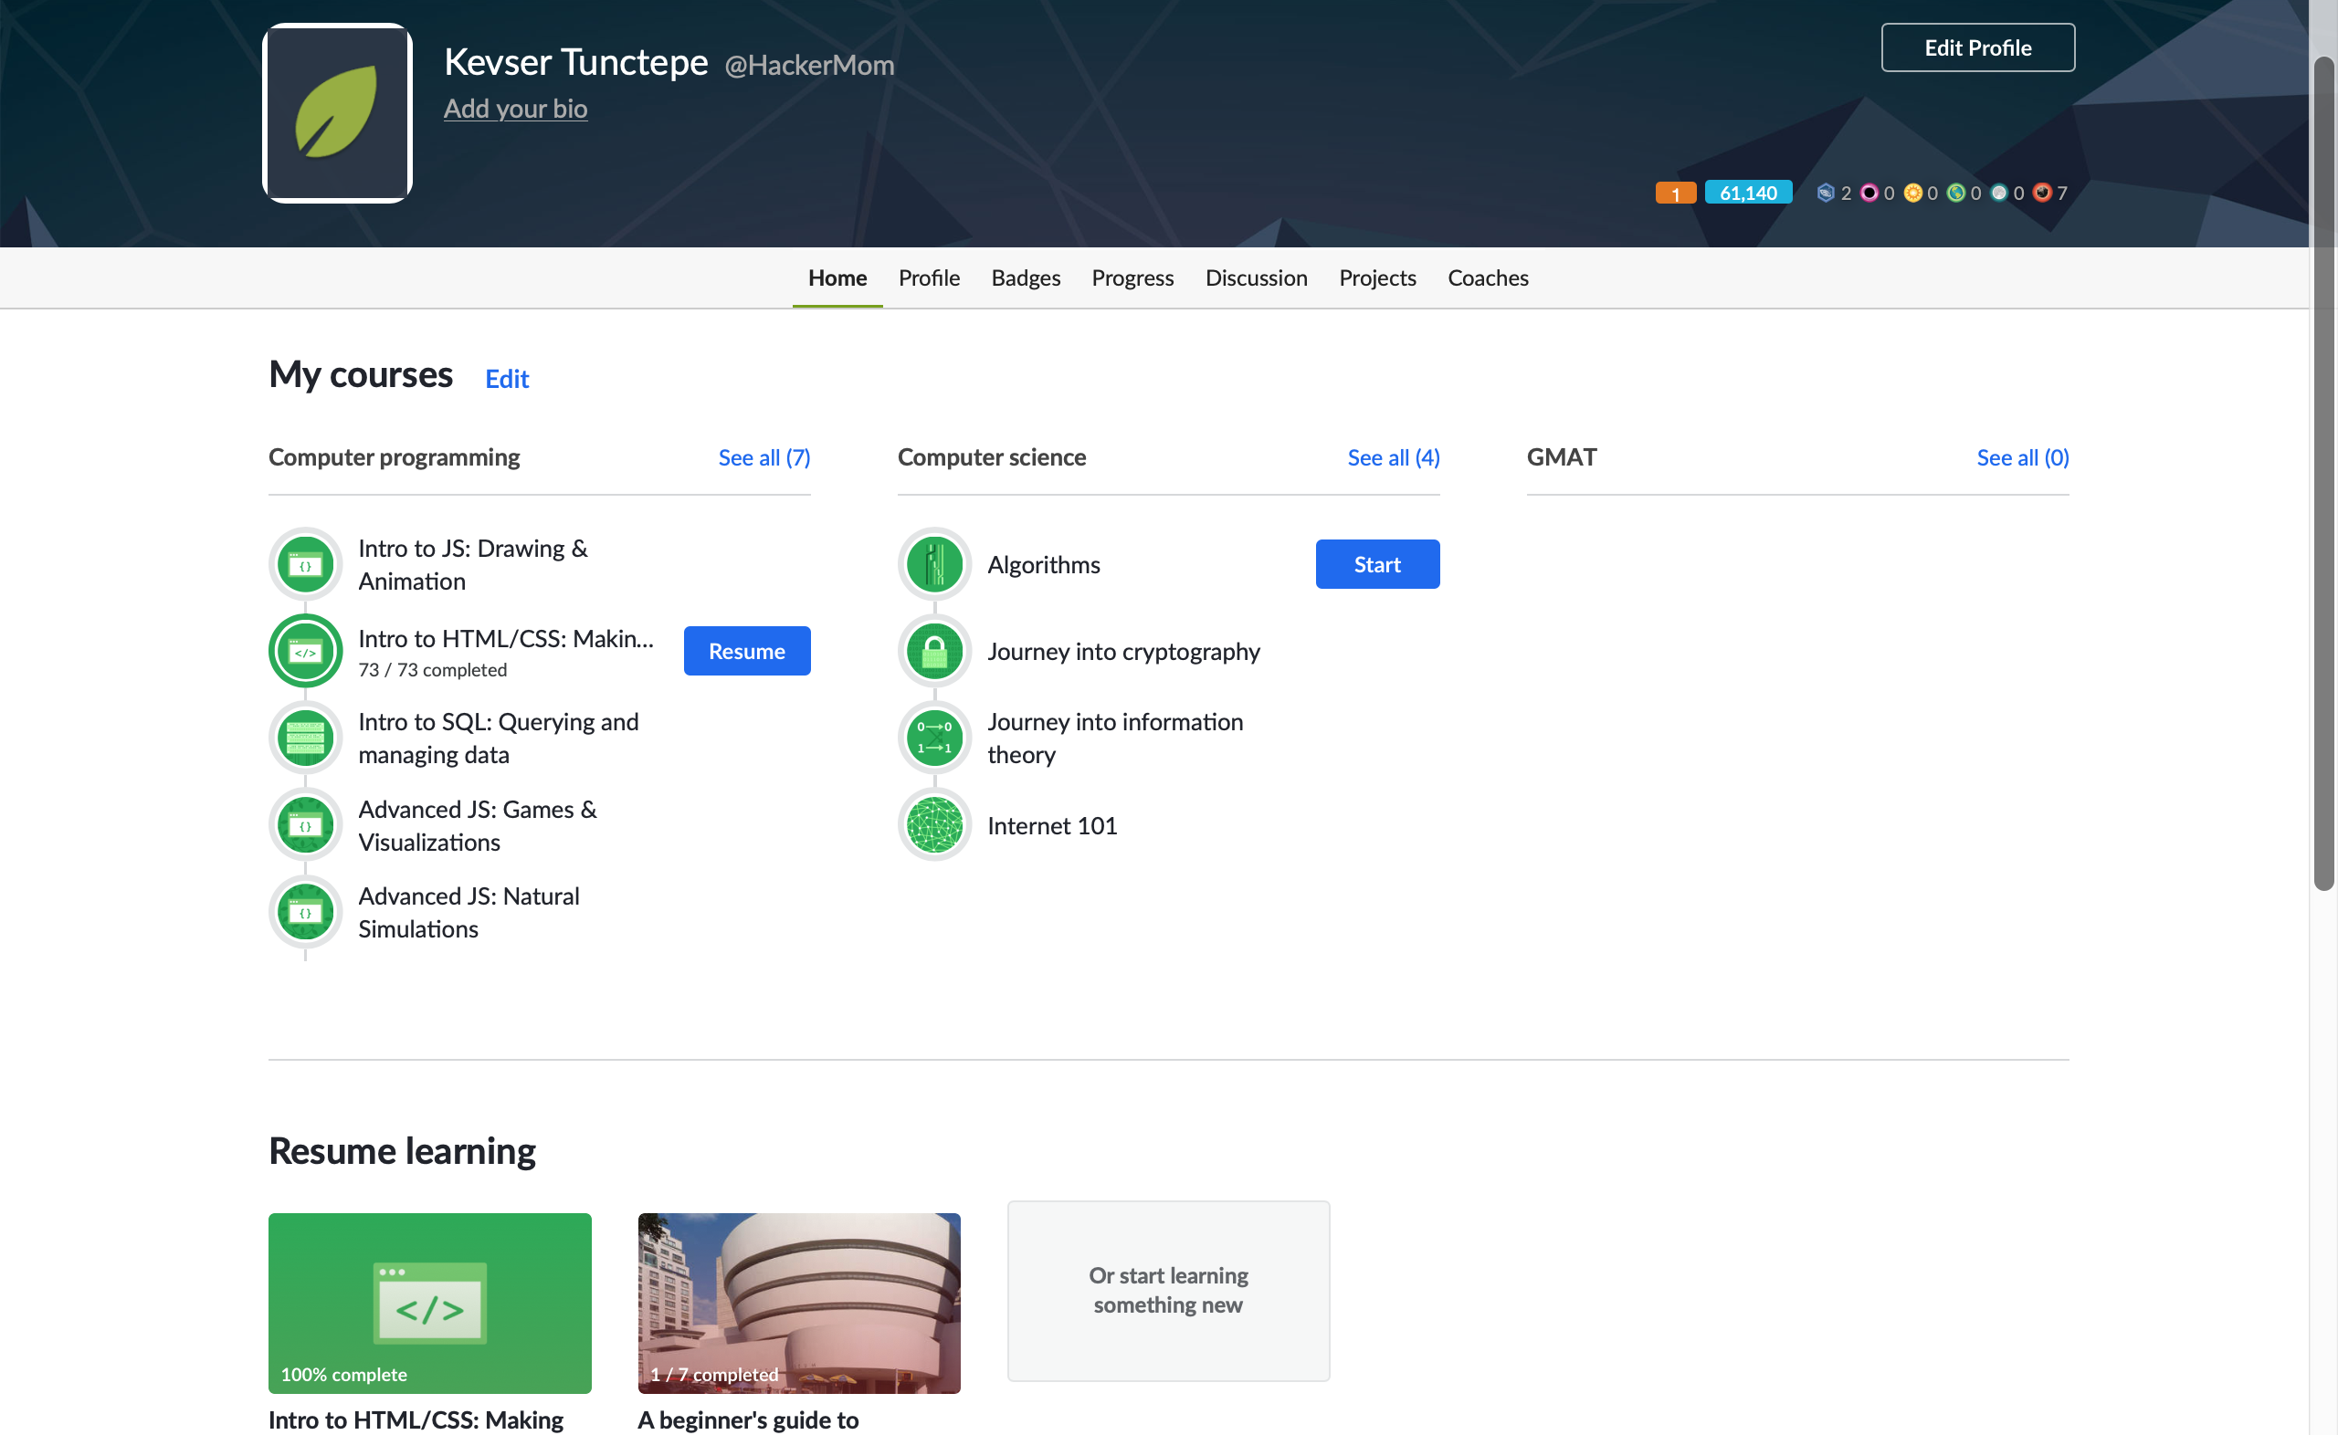Click the Journey into cryptography lock icon
The height and width of the screenshot is (1435, 2338).
pos(934,651)
